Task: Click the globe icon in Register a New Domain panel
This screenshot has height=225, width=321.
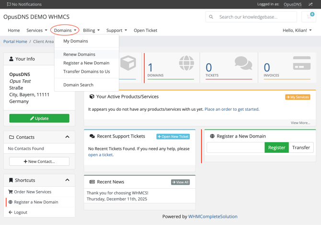Action: 212,136
